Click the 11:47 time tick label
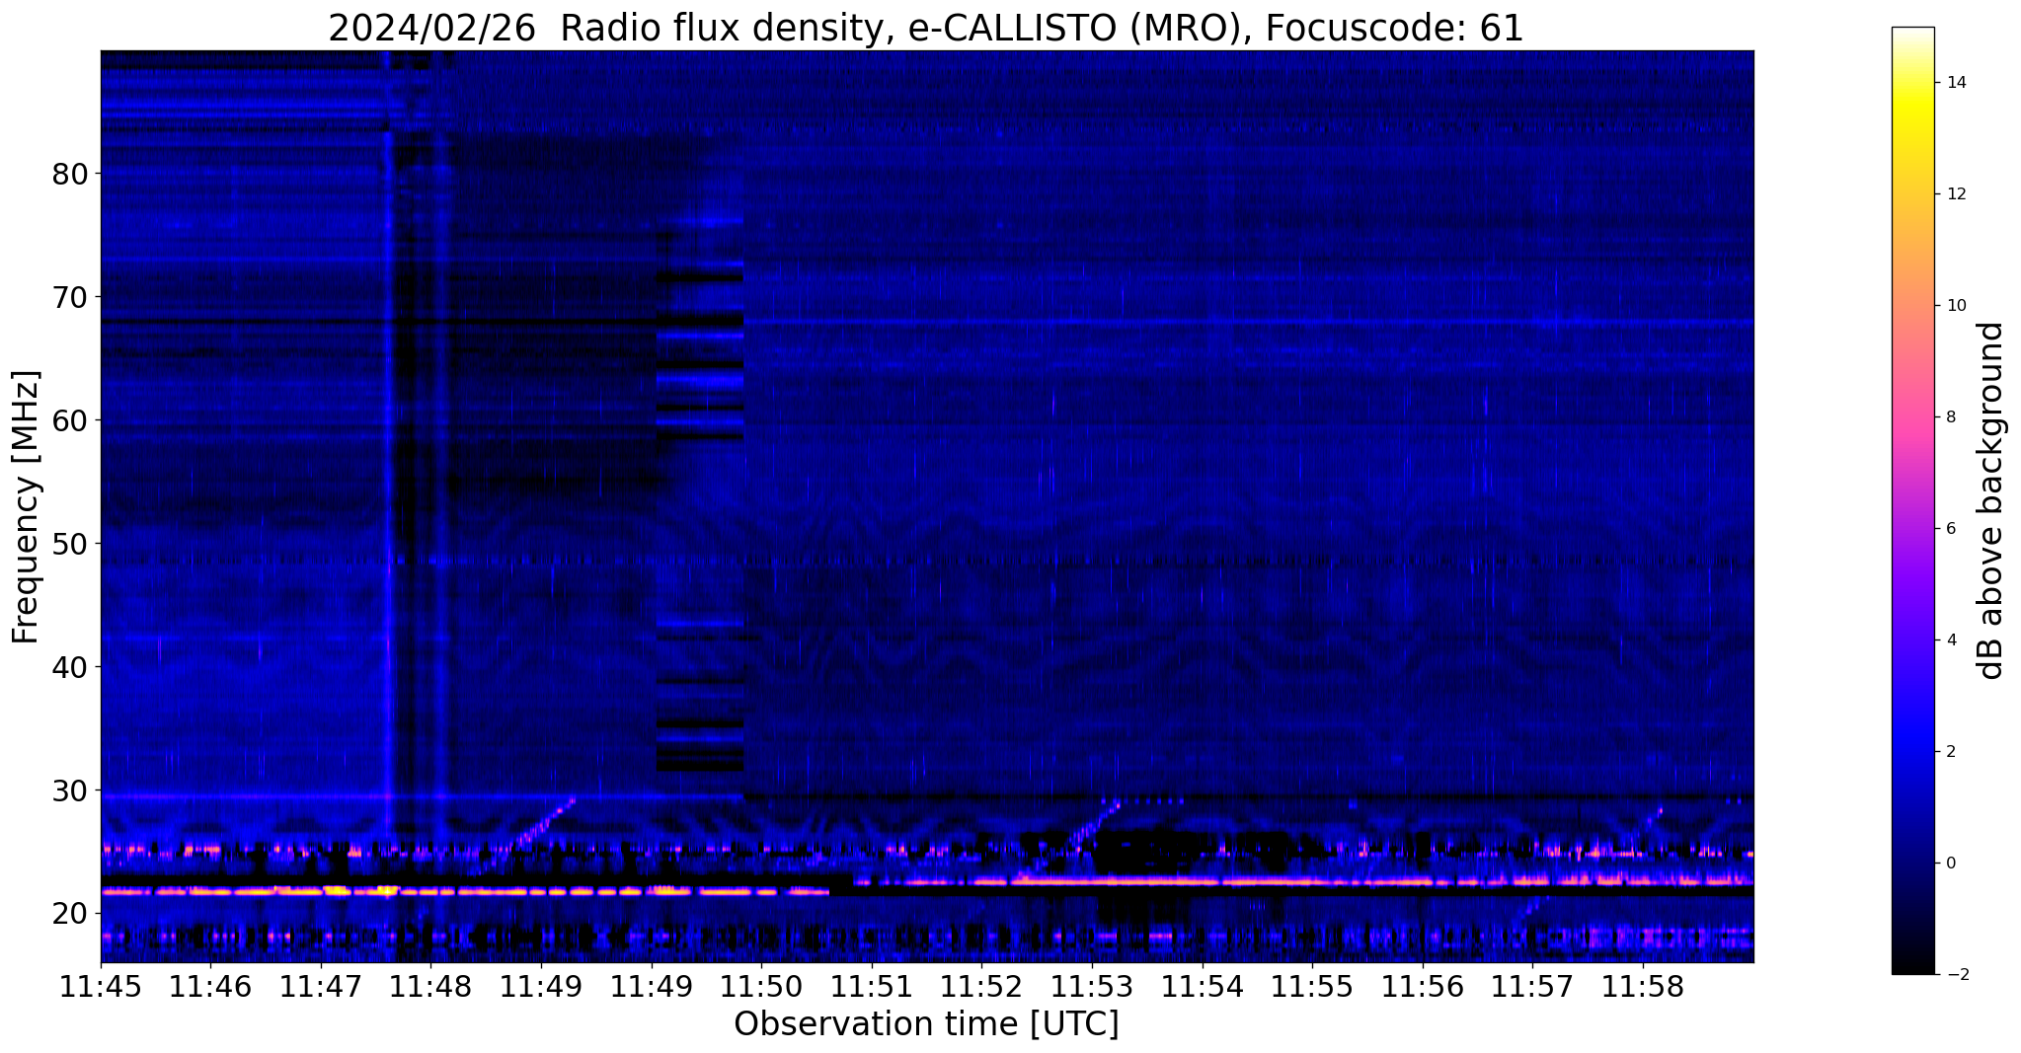 [321, 986]
